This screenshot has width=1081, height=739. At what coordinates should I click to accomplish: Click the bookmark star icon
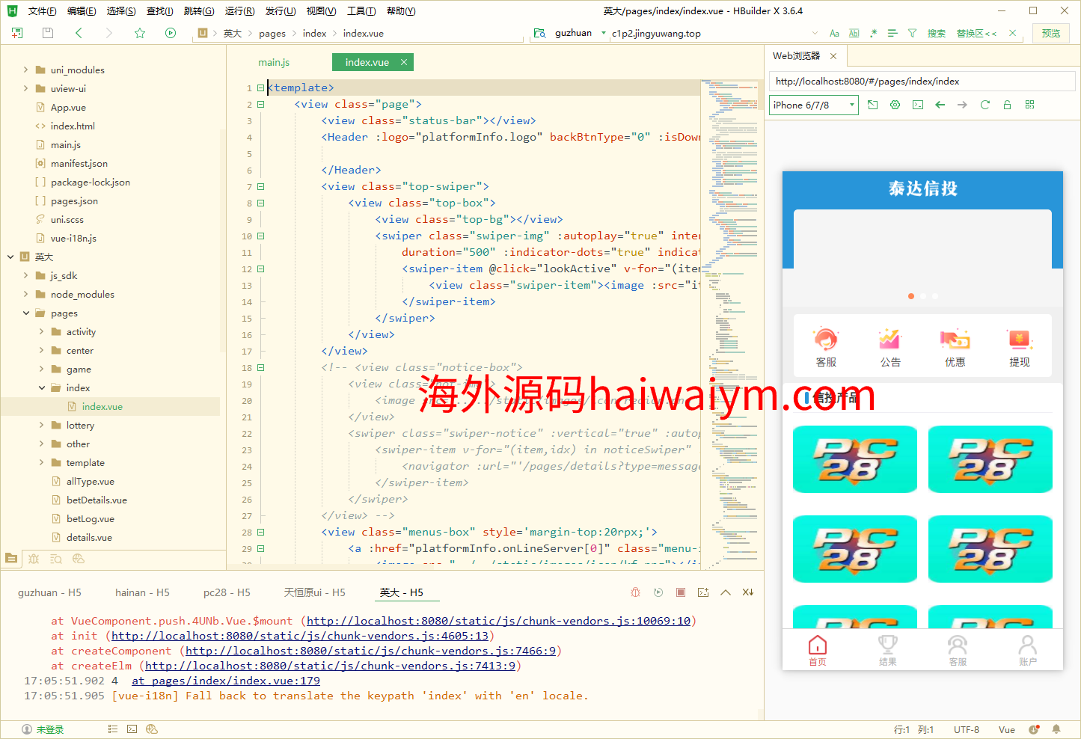[140, 33]
